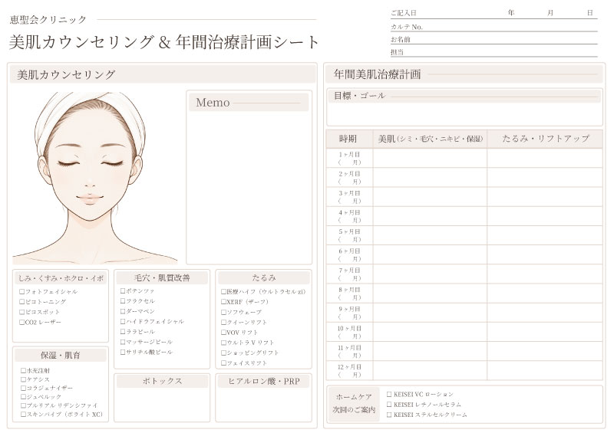Click the ご記入日 date line
This screenshot has width=614, height=433.
(x=494, y=13)
